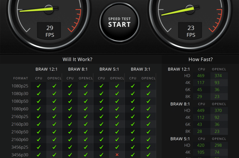Click the 112 4K CPU value
The height and width of the screenshot is (158, 239).
click(201, 118)
